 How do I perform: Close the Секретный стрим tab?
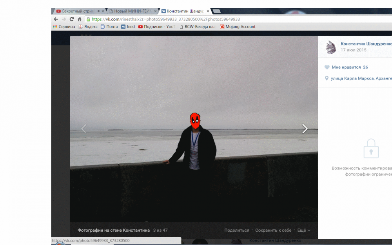point(103,11)
